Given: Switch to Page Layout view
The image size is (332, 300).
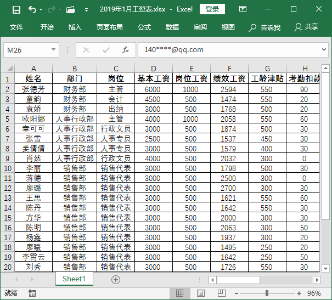Looking at the screenshot, I should (x=200, y=293).
